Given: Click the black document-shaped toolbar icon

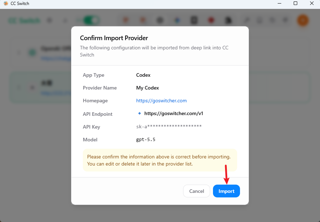Looking at the screenshot, I should coord(228,20).
